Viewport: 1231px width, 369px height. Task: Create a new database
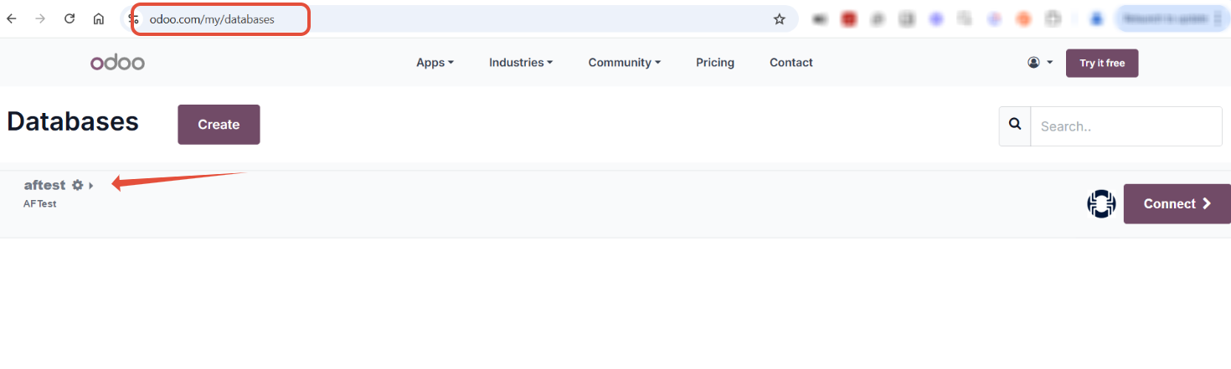(219, 125)
